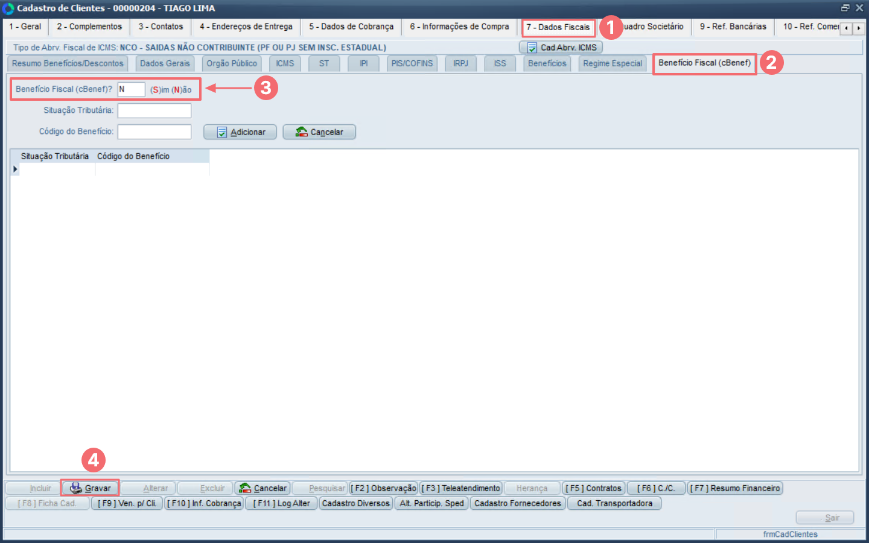Focus the Situação Tributária field
Image resolution: width=869 pixels, height=543 pixels.
154,110
